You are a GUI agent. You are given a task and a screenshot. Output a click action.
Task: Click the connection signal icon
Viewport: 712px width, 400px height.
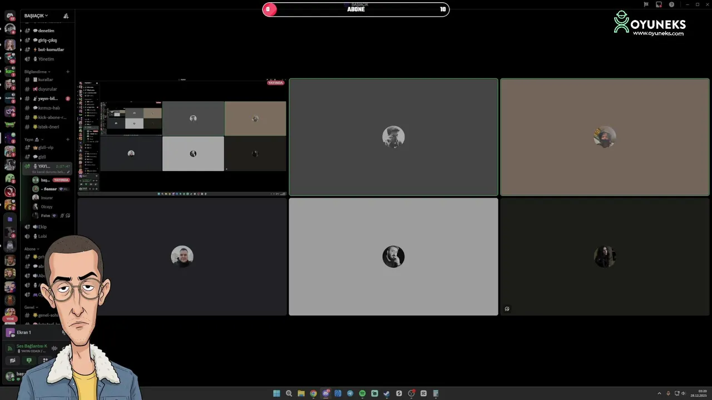coord(9,348)
